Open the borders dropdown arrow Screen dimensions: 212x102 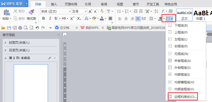172,19
